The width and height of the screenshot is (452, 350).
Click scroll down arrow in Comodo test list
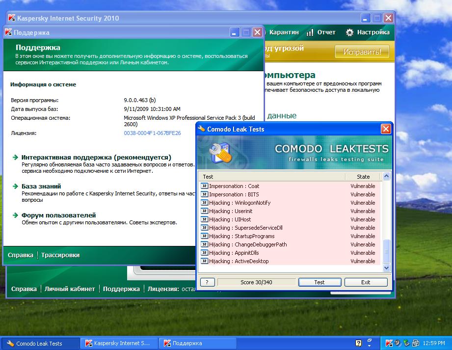point(386,268)
